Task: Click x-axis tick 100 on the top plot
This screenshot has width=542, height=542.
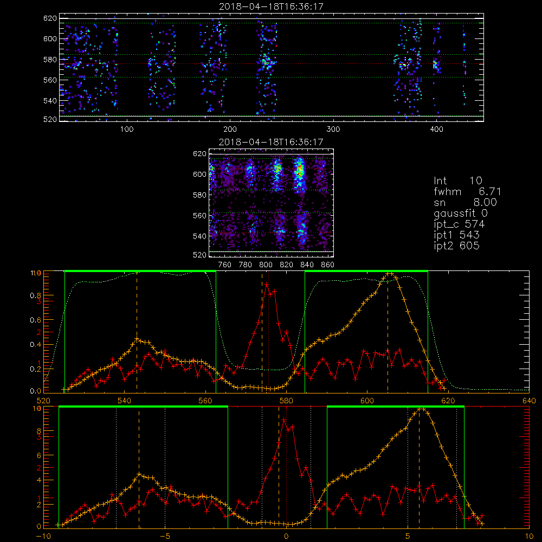Action: 126,130
